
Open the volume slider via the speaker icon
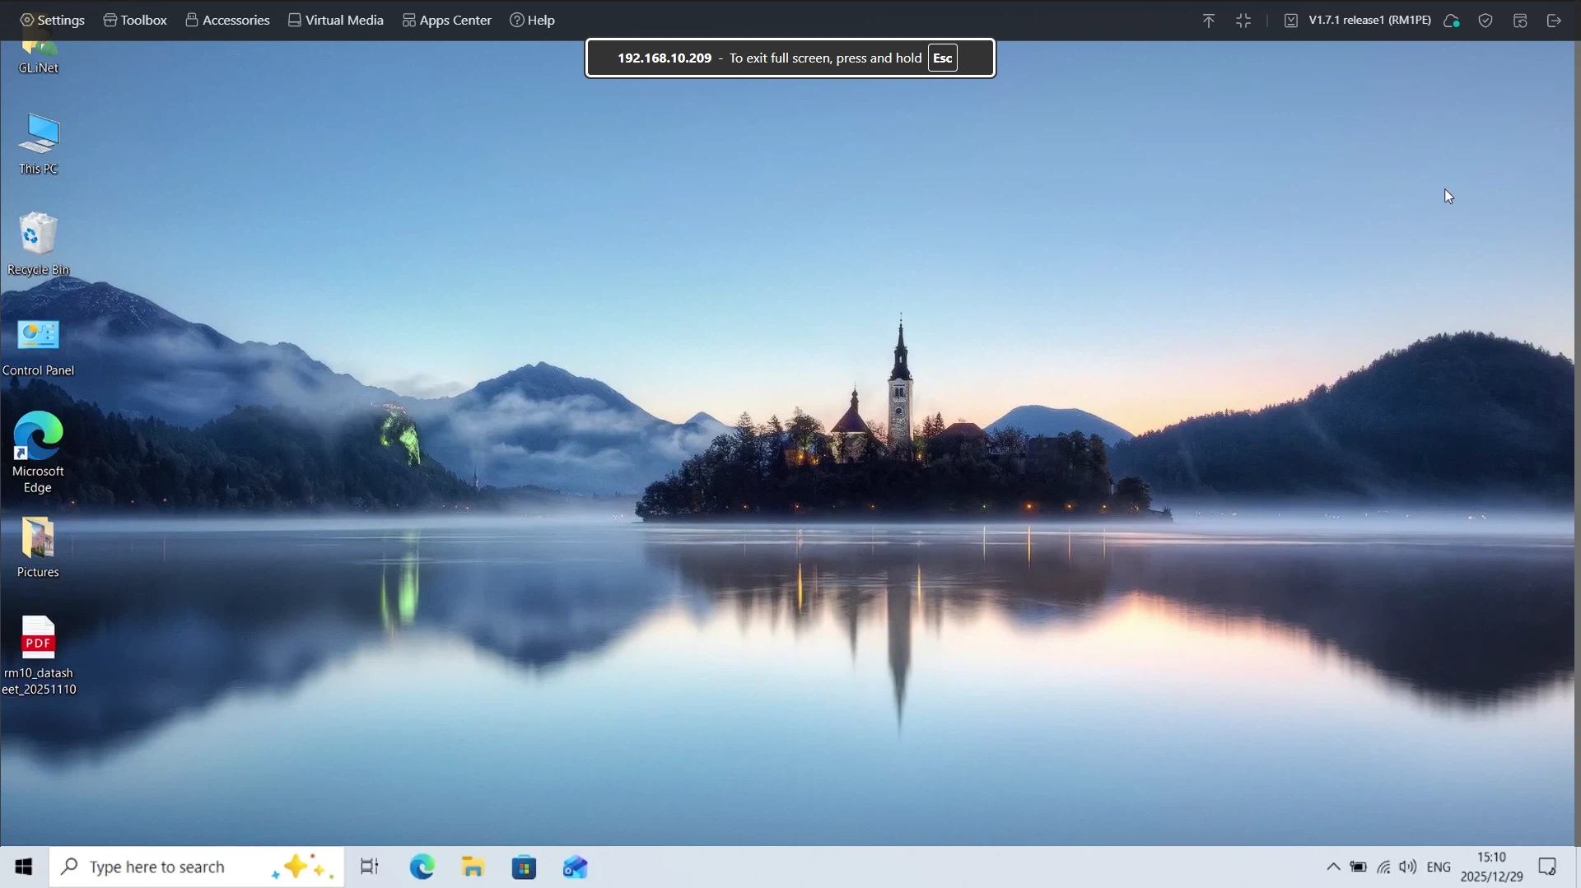[1409, 867]
